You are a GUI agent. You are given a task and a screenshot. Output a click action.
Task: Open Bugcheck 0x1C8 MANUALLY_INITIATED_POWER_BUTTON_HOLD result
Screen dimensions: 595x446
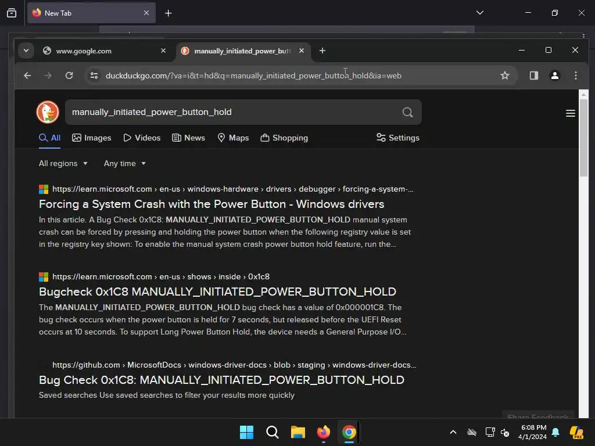tap(217, 292)
